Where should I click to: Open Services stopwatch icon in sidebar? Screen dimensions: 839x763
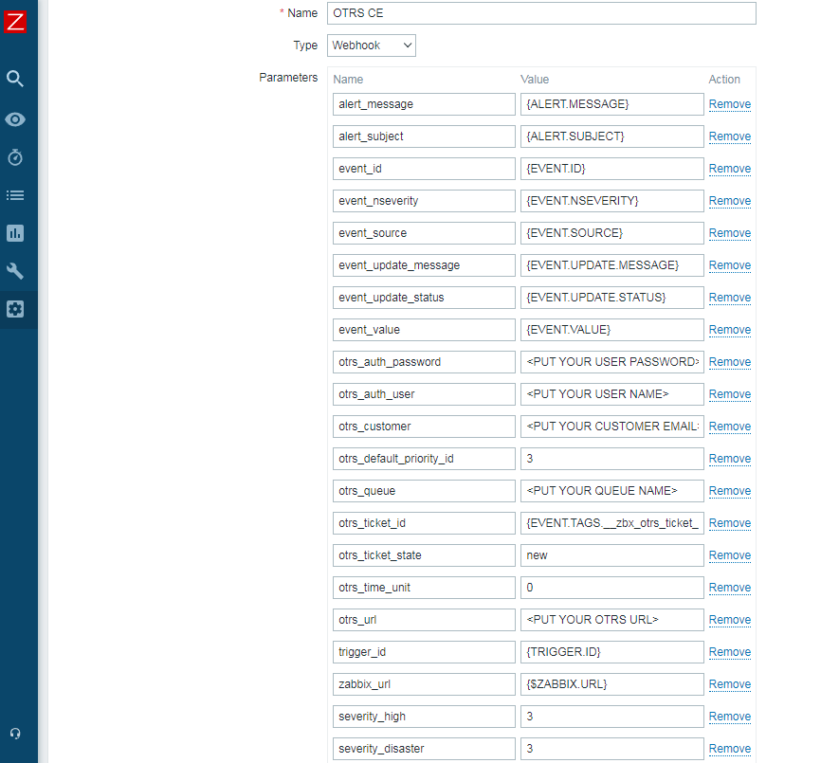pyautogui.click(x=15, y=157)
